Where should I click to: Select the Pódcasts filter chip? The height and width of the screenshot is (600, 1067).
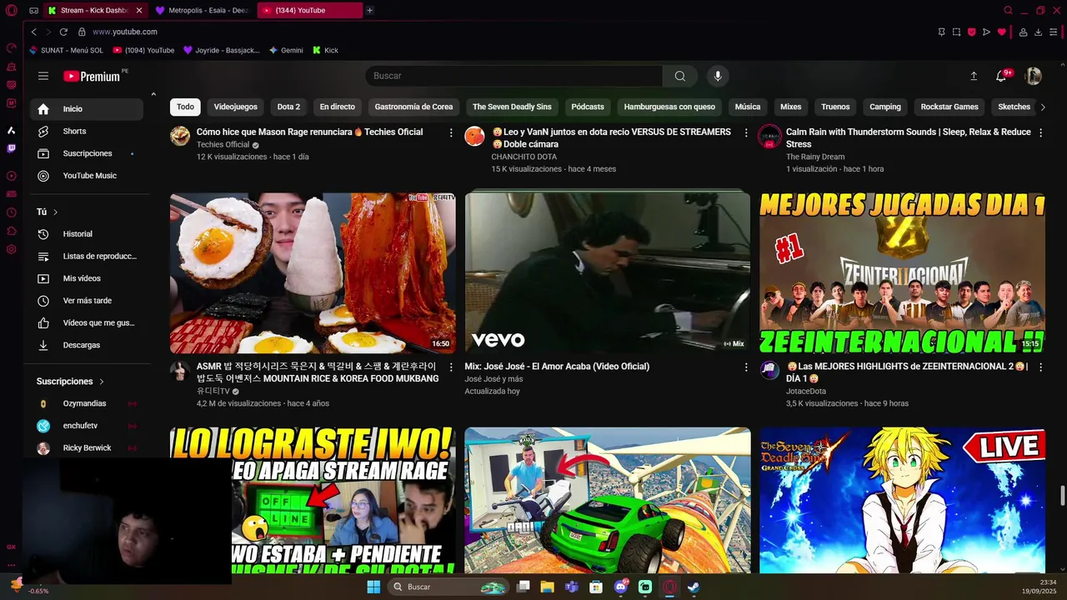(x=588, y=107)
